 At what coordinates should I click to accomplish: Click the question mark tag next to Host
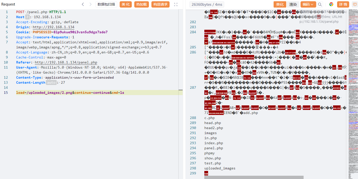click(27, 17)
